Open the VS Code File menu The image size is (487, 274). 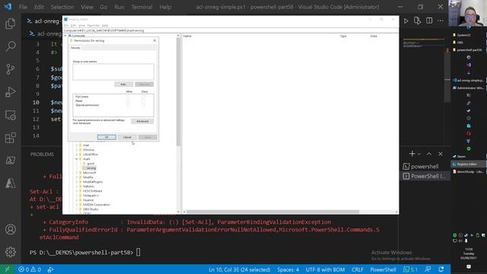[23, 7]
